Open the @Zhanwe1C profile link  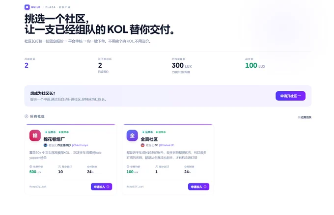(167, 145)
